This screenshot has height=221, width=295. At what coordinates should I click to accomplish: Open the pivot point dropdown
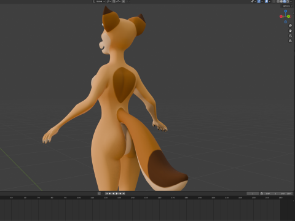[109, 1]
